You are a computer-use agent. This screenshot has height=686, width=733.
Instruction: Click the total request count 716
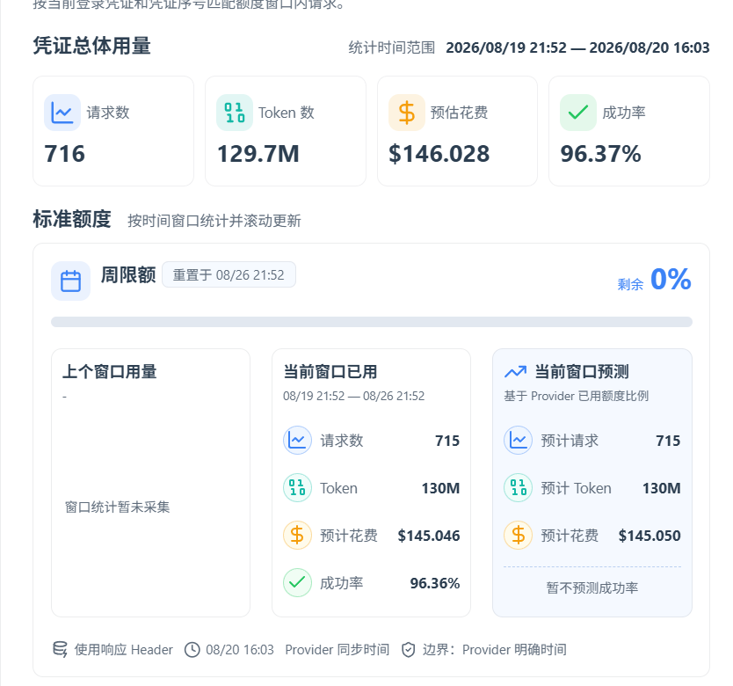point(64,154)
